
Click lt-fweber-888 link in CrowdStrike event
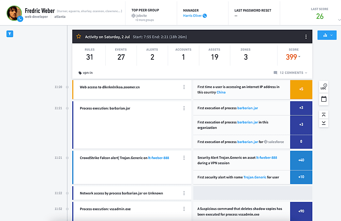pos(159,158)
